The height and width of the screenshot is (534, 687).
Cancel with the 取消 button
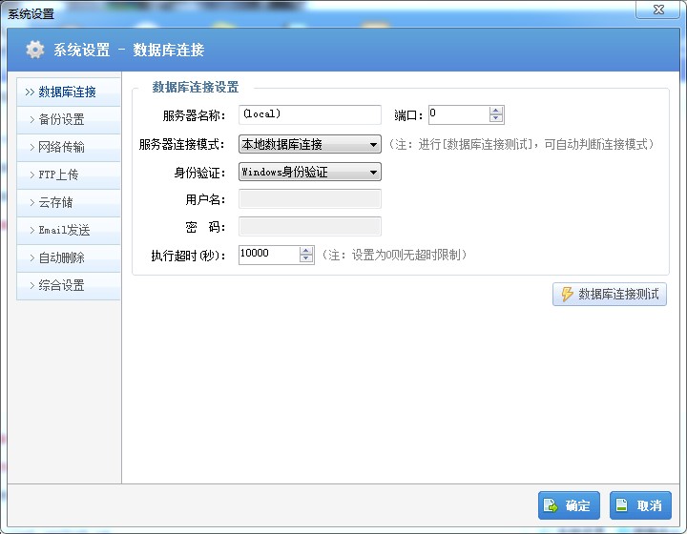[x=640, y=505]
